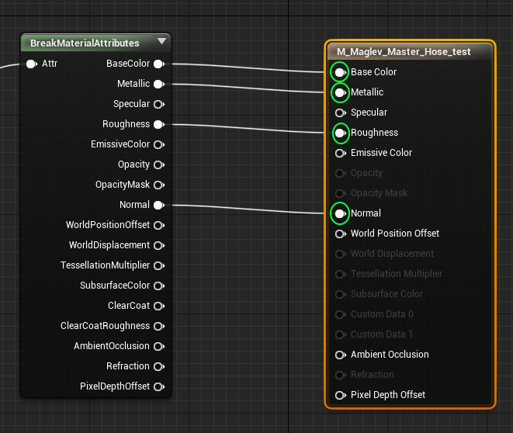Click the BaseColor output pin on BreakMaterialAttributes
This screenshot has height=433, width=513.
click(x=158, y=64)
